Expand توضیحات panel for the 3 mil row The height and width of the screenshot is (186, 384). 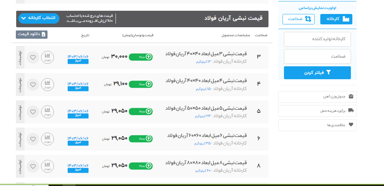click(20, 57)
